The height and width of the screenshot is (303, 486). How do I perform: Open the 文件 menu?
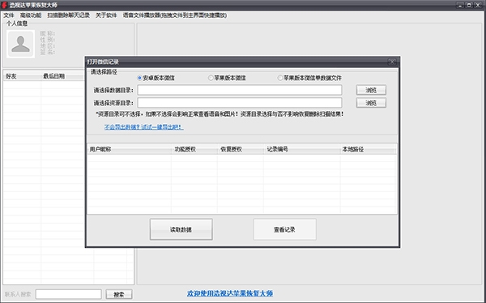point(9,15)
